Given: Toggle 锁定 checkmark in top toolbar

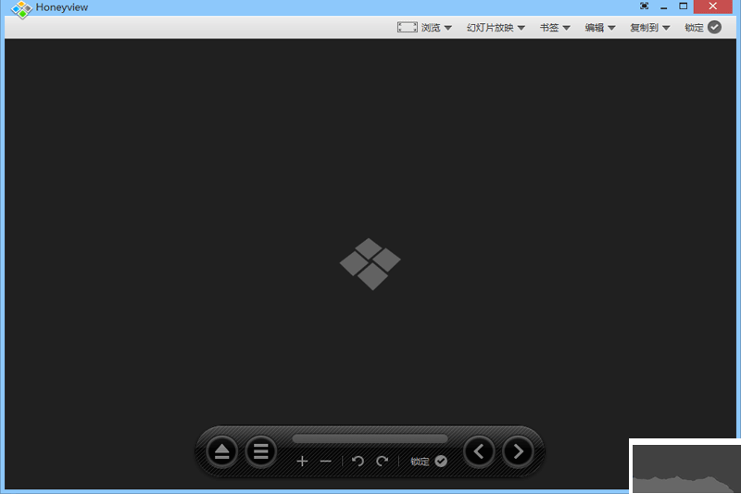Looking at the screenshot, I should coord(714,28).
